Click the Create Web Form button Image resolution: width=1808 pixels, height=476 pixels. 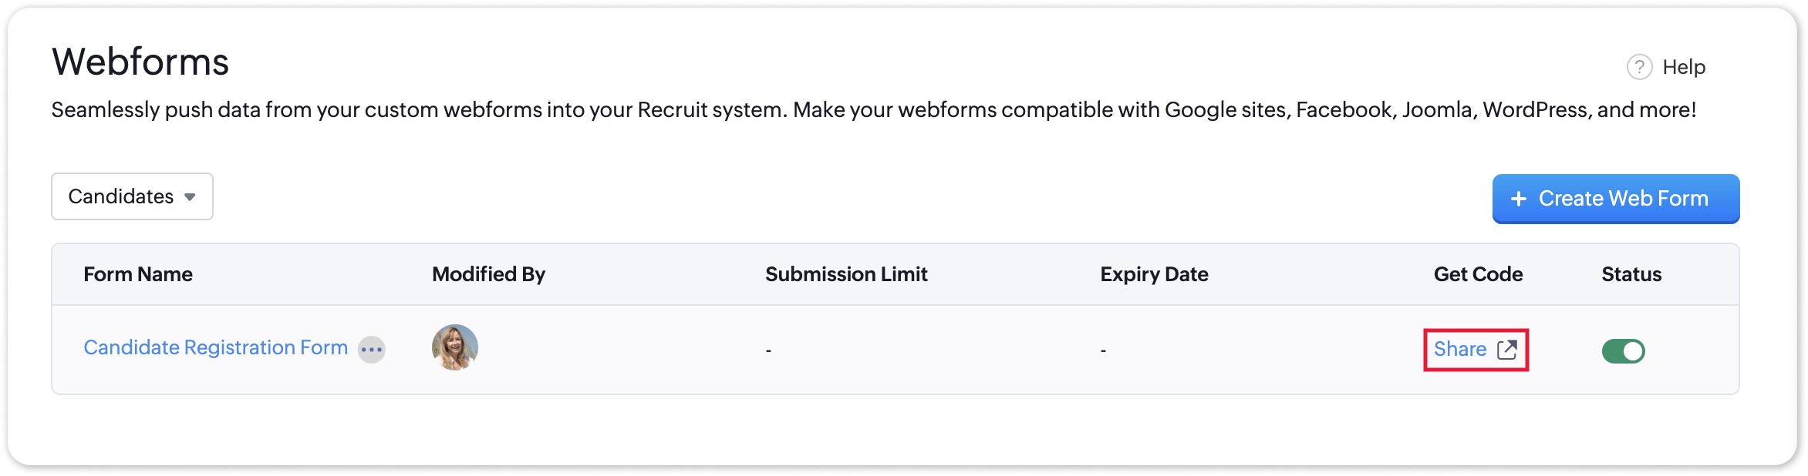click(1615, 199)
